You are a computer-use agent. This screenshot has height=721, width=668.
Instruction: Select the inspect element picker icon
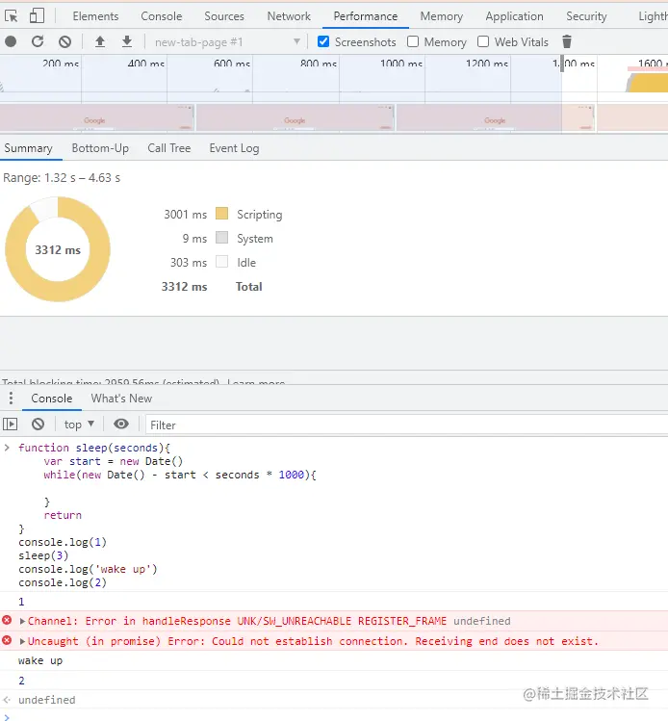pyautogui.click(x=13, y=16)
